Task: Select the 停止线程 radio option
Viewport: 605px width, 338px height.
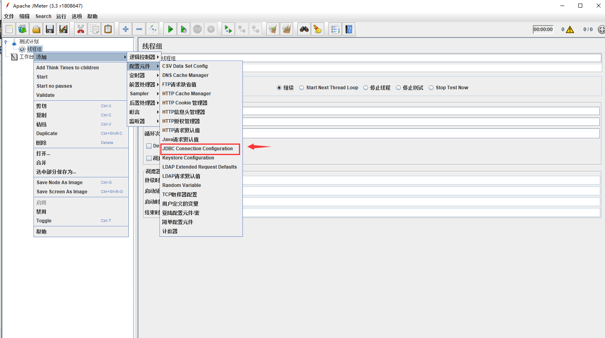Action: tap(366, 88)
